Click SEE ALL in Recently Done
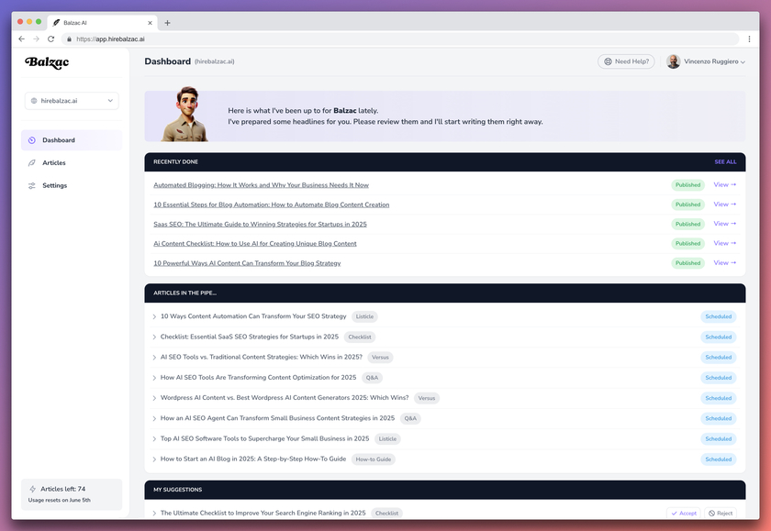This screenshot has height=531, width=771. (725, 161)
